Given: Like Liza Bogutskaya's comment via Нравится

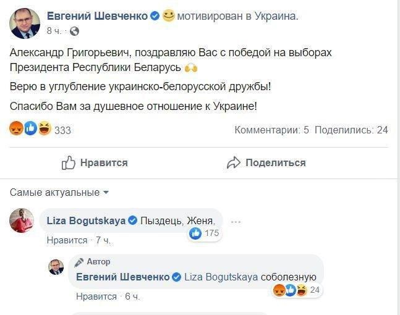Looking at the screenshot, I should point(67,240).
